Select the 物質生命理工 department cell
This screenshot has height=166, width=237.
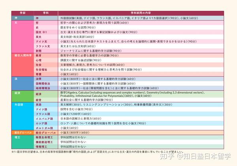pyautogui.click(x=44, y=137)
